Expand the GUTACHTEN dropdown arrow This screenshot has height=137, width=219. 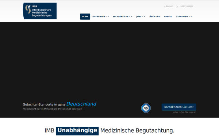(108, 16)
